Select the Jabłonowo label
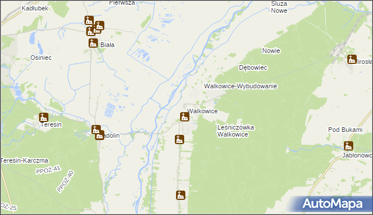Viewport: 373px width, 215px height. [357, 155]
